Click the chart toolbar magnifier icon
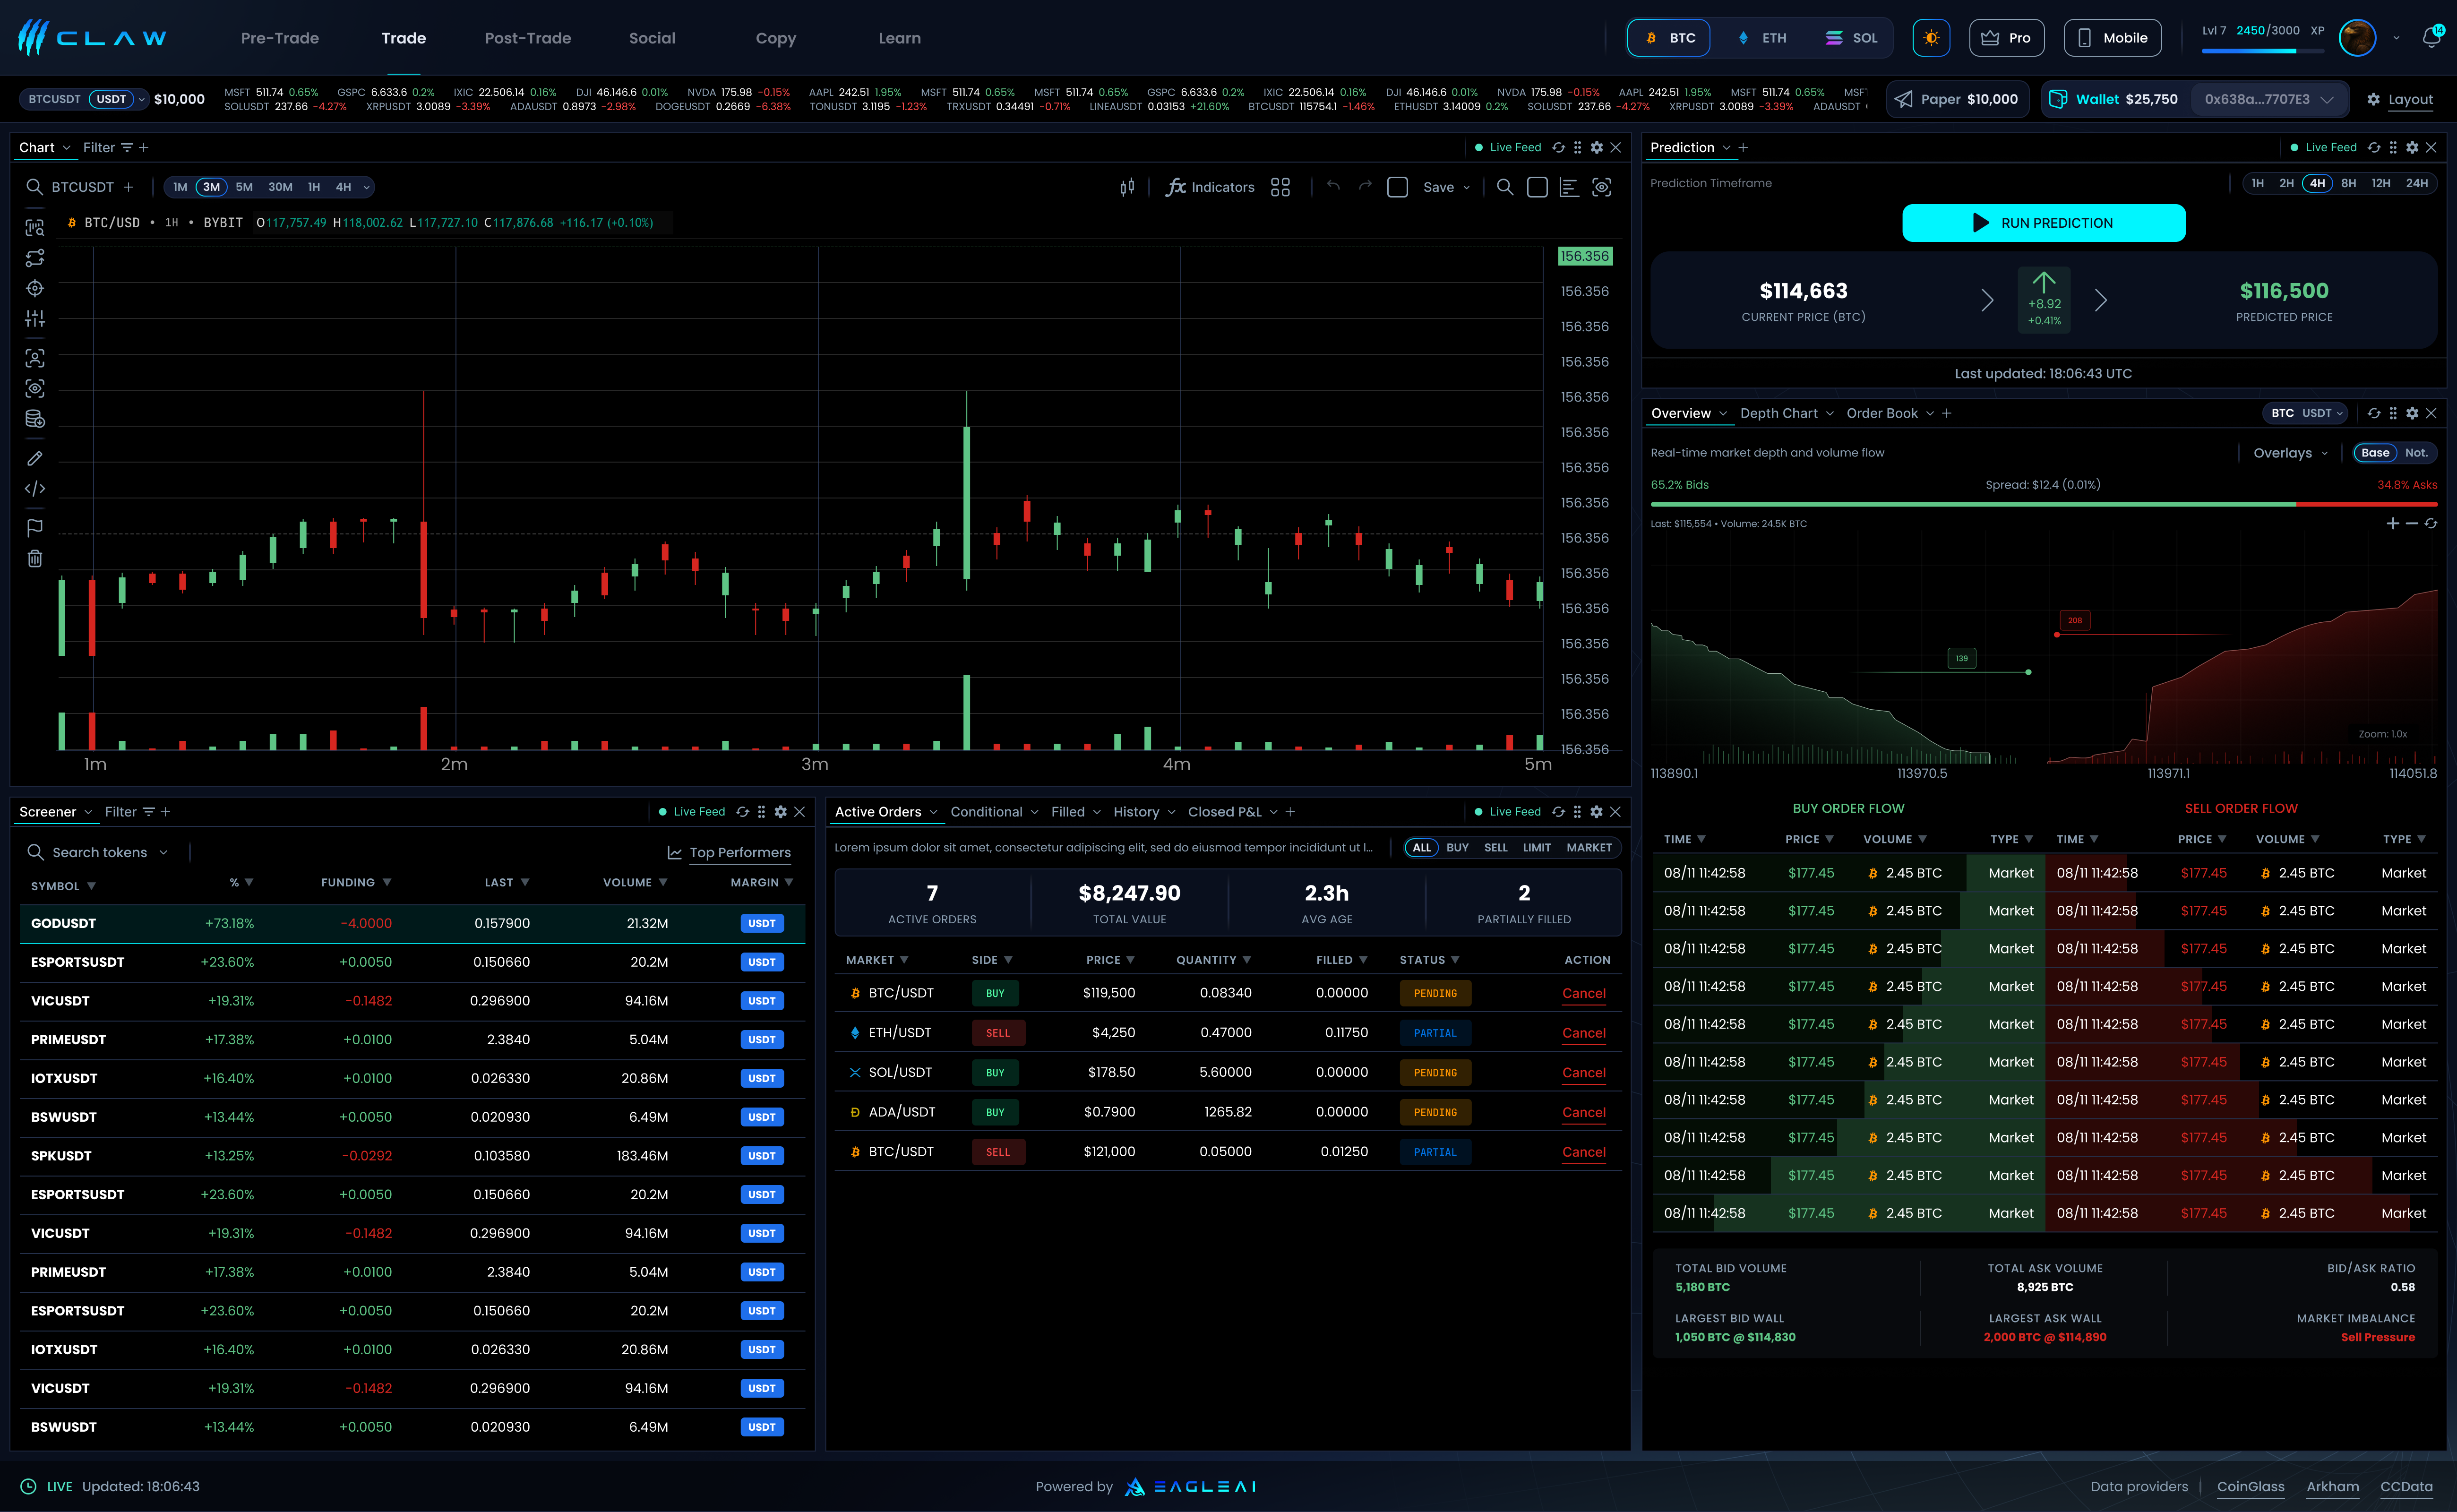Viewport: 2457px width, 1512px height. 1504,187
